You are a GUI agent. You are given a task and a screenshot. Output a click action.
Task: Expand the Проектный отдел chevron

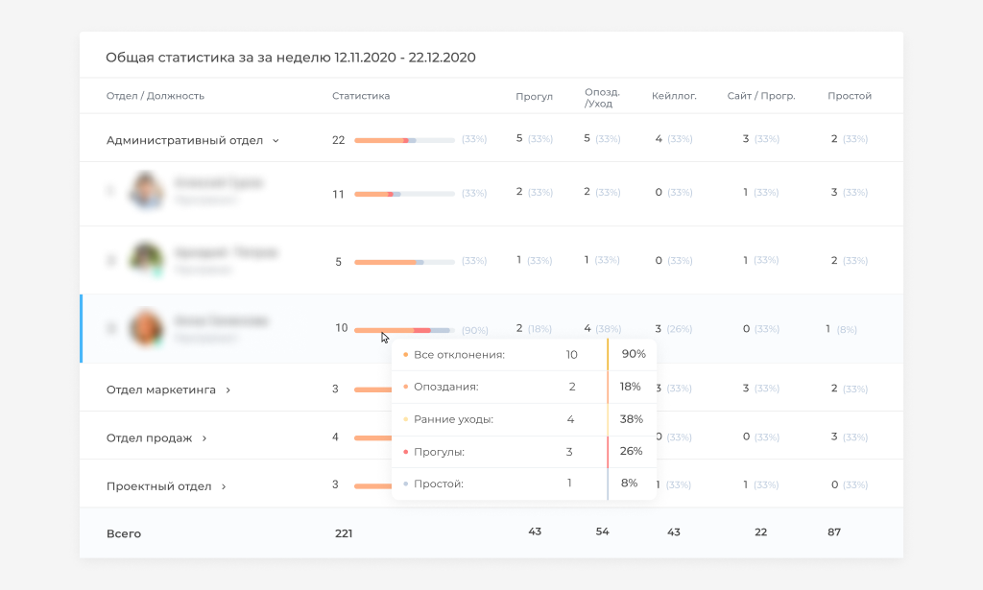[x=224, y=486]
